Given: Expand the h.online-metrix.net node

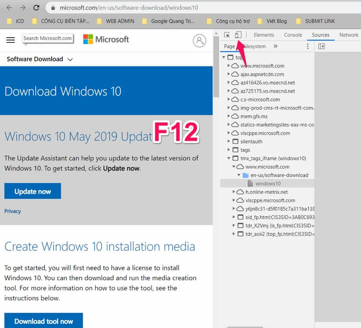Looking at the screenshot, I should point(234,192).
